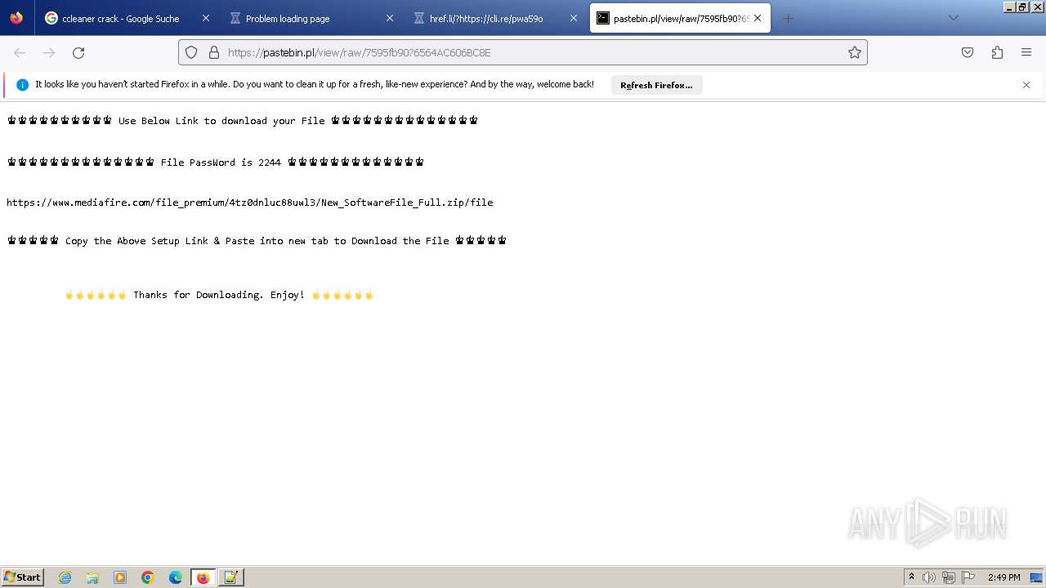Open the notepad app in taskbar
The image size is (1046, 588).
point(231,577)
